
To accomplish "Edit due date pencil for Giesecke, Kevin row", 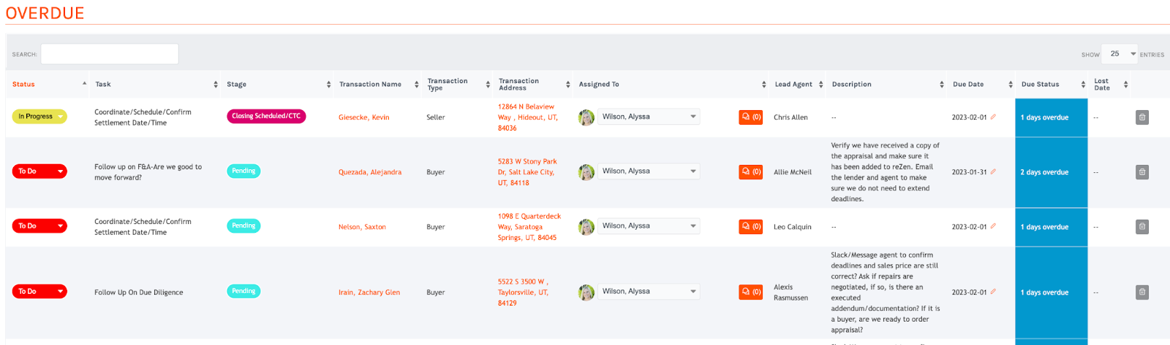I will pyautogui.click(x=993, y=117).
